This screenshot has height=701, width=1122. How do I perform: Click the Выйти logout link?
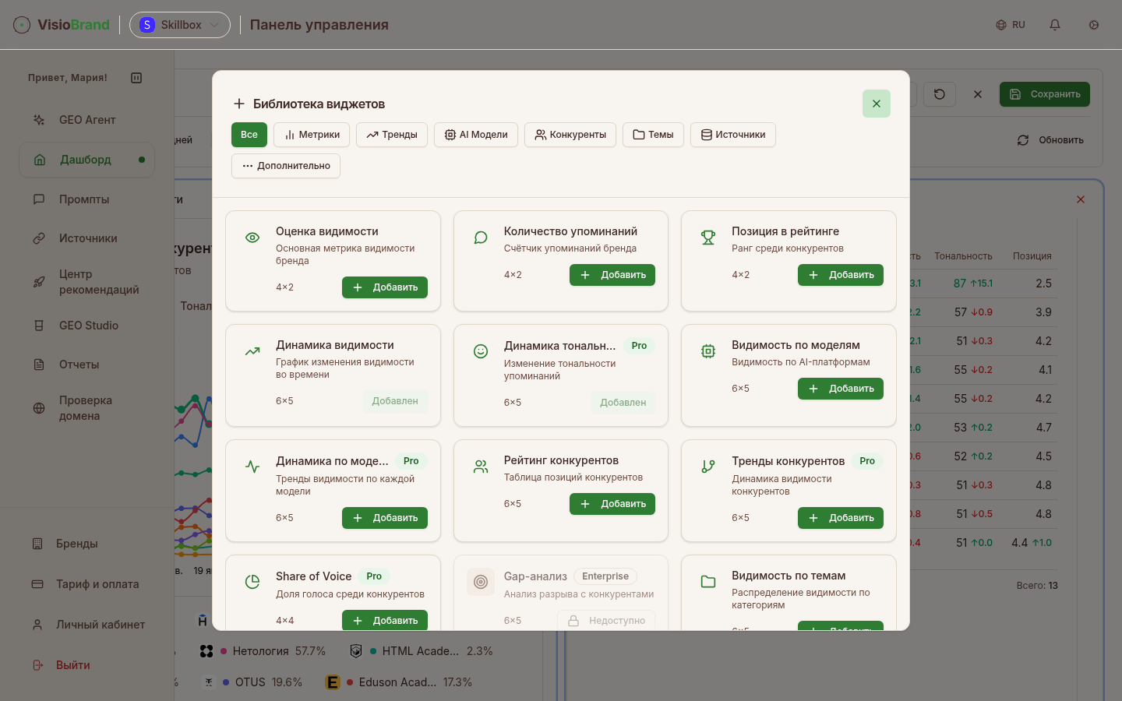click(x=72, y=665)
